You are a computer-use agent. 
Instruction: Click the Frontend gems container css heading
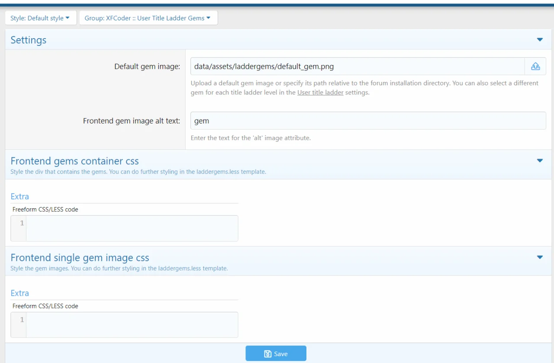point(74,161)
